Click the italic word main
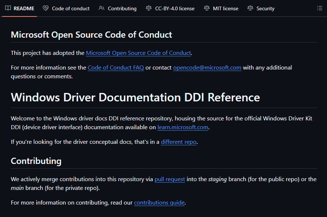Image resolution: width=327 pixels, height=217 pixels. tap(17, 188)
